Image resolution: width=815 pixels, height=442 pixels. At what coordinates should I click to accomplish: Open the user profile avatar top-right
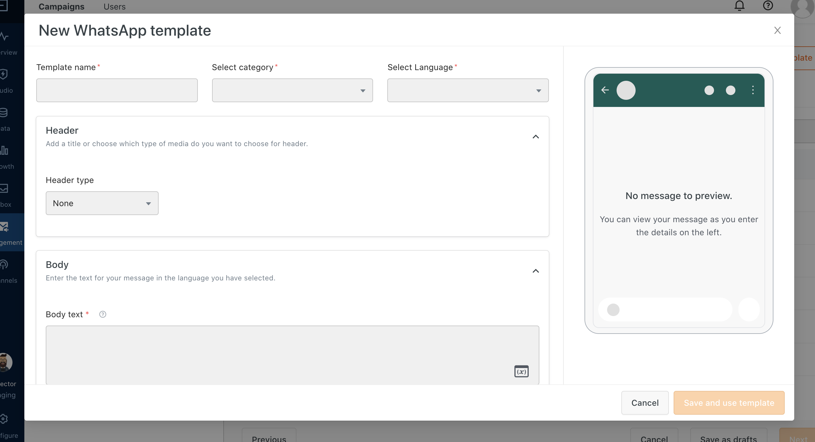click(x=802, y=7)
